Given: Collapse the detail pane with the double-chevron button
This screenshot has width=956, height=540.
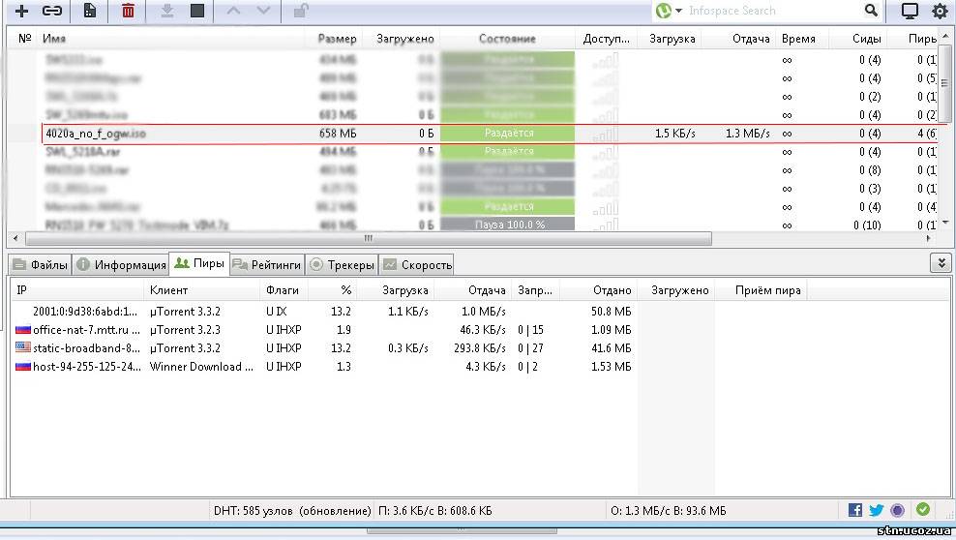Looking at the screenshot, I should click(939, 263).
